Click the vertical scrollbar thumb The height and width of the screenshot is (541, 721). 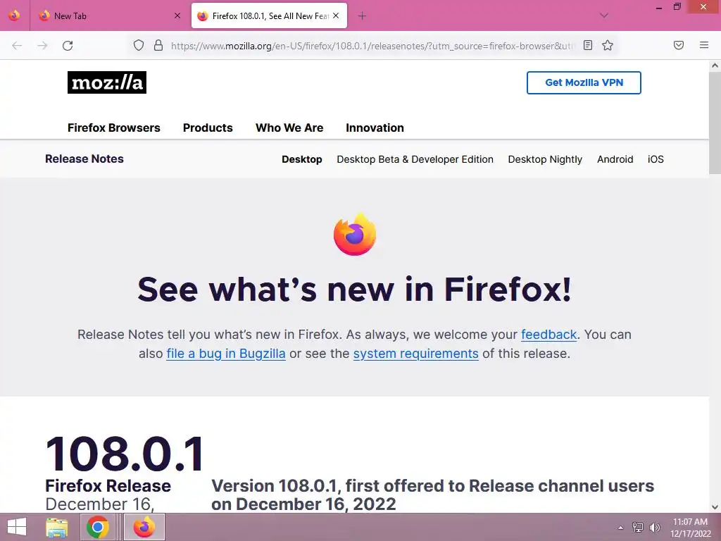pyautogui.click(x=715, y=123)
